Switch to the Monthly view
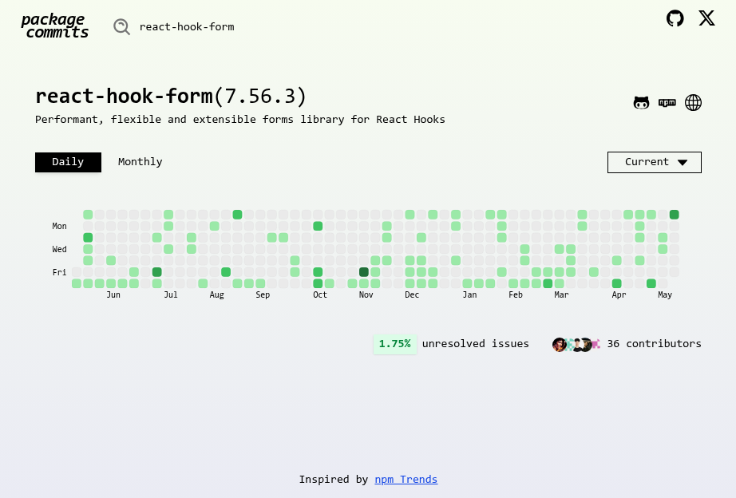The width and height of the screenshot is (736, 498). tap(140, 161)
